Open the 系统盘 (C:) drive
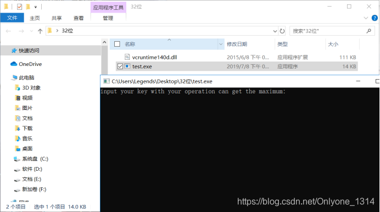The height and width of the screenshot is (212, 380). coord(35,159)
